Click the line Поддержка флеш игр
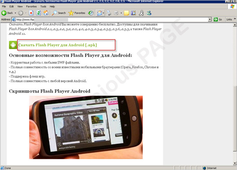 [x=27, y=76]
